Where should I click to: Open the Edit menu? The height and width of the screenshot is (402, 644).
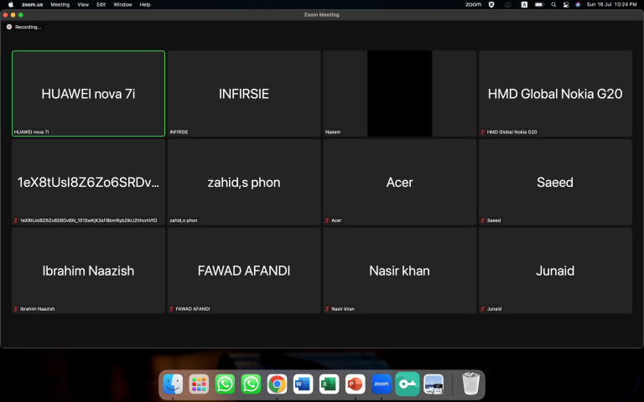tap(101, 4)
